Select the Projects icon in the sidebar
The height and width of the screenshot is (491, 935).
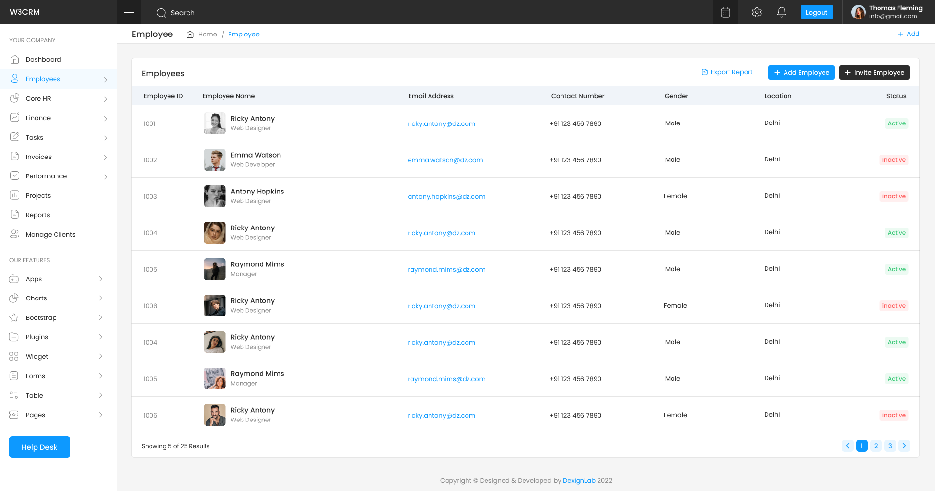(x=15, y=195)
